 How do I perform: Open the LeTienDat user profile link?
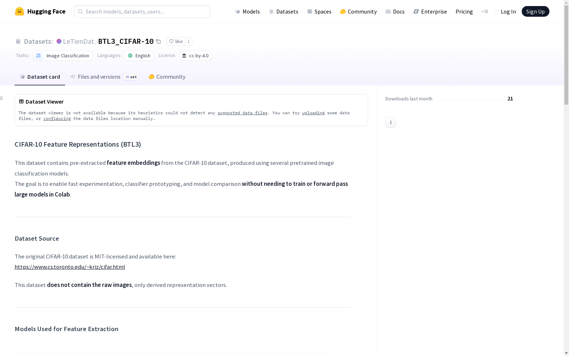[x=79, y=41]
